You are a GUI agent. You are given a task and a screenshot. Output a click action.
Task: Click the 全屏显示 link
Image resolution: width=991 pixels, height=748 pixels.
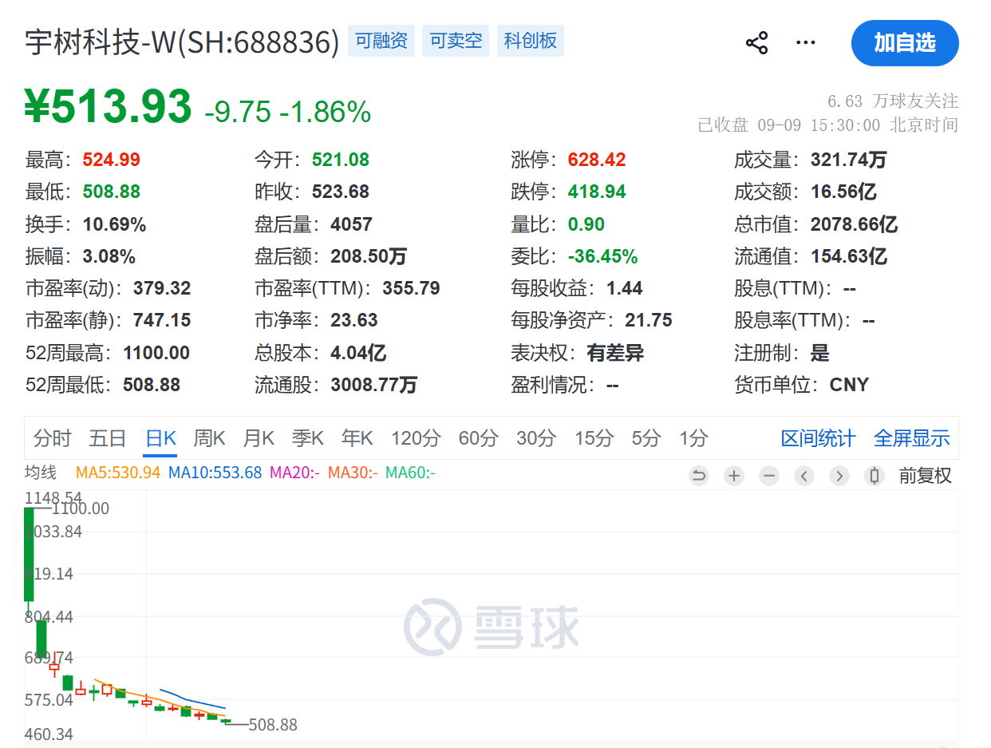tap(912, 438)
